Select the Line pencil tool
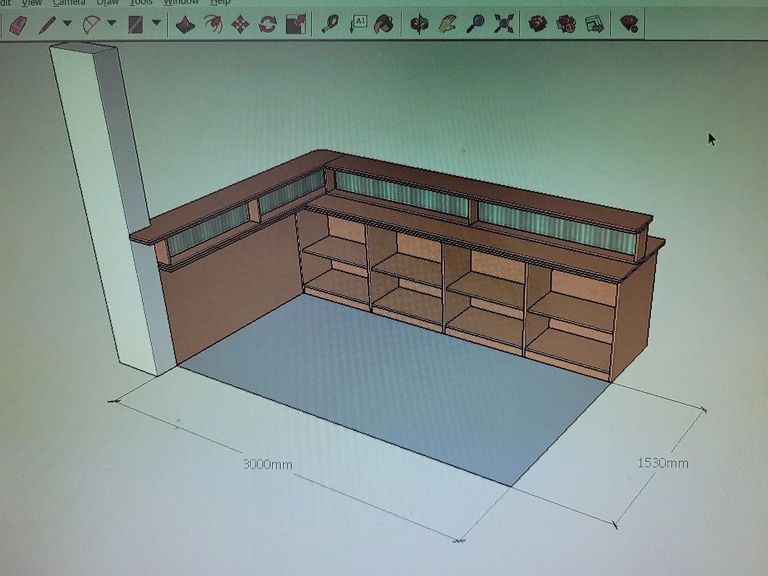This screenshot has height=576, width=768. coord(47,25)
